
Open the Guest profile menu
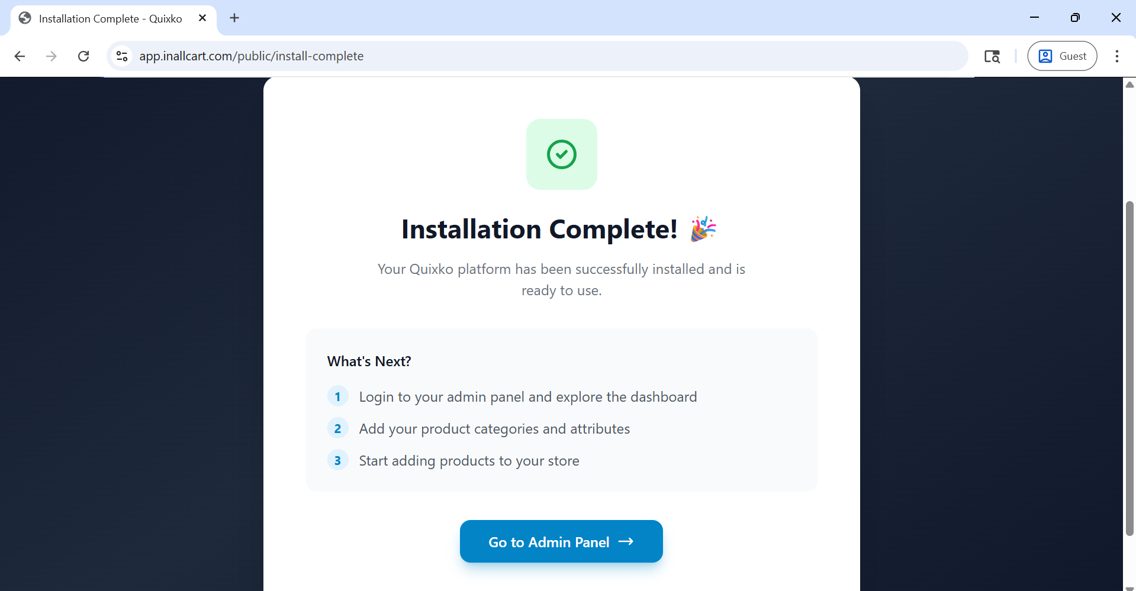click(x=1062, y=56)
